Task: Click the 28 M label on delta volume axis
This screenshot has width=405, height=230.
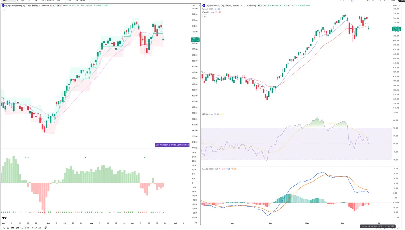Action: click(x=194, y=153)
